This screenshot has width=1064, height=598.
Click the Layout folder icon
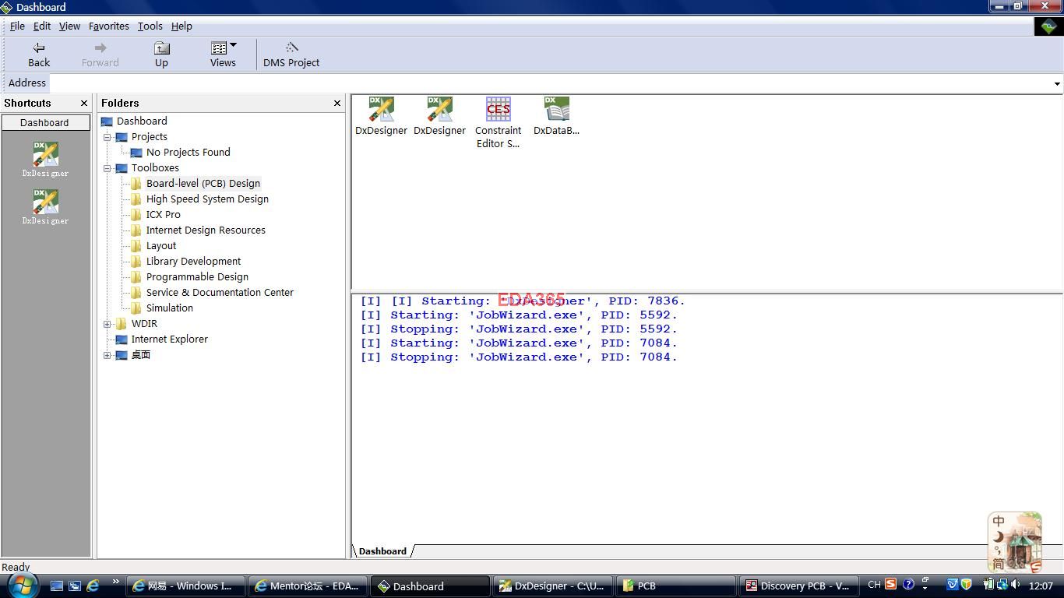click(136, 245)
